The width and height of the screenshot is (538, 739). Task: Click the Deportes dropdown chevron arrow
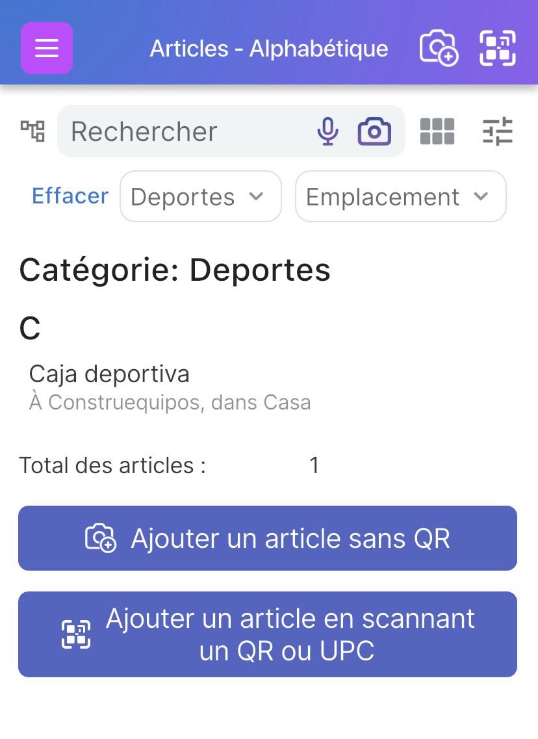coord(257,196)
